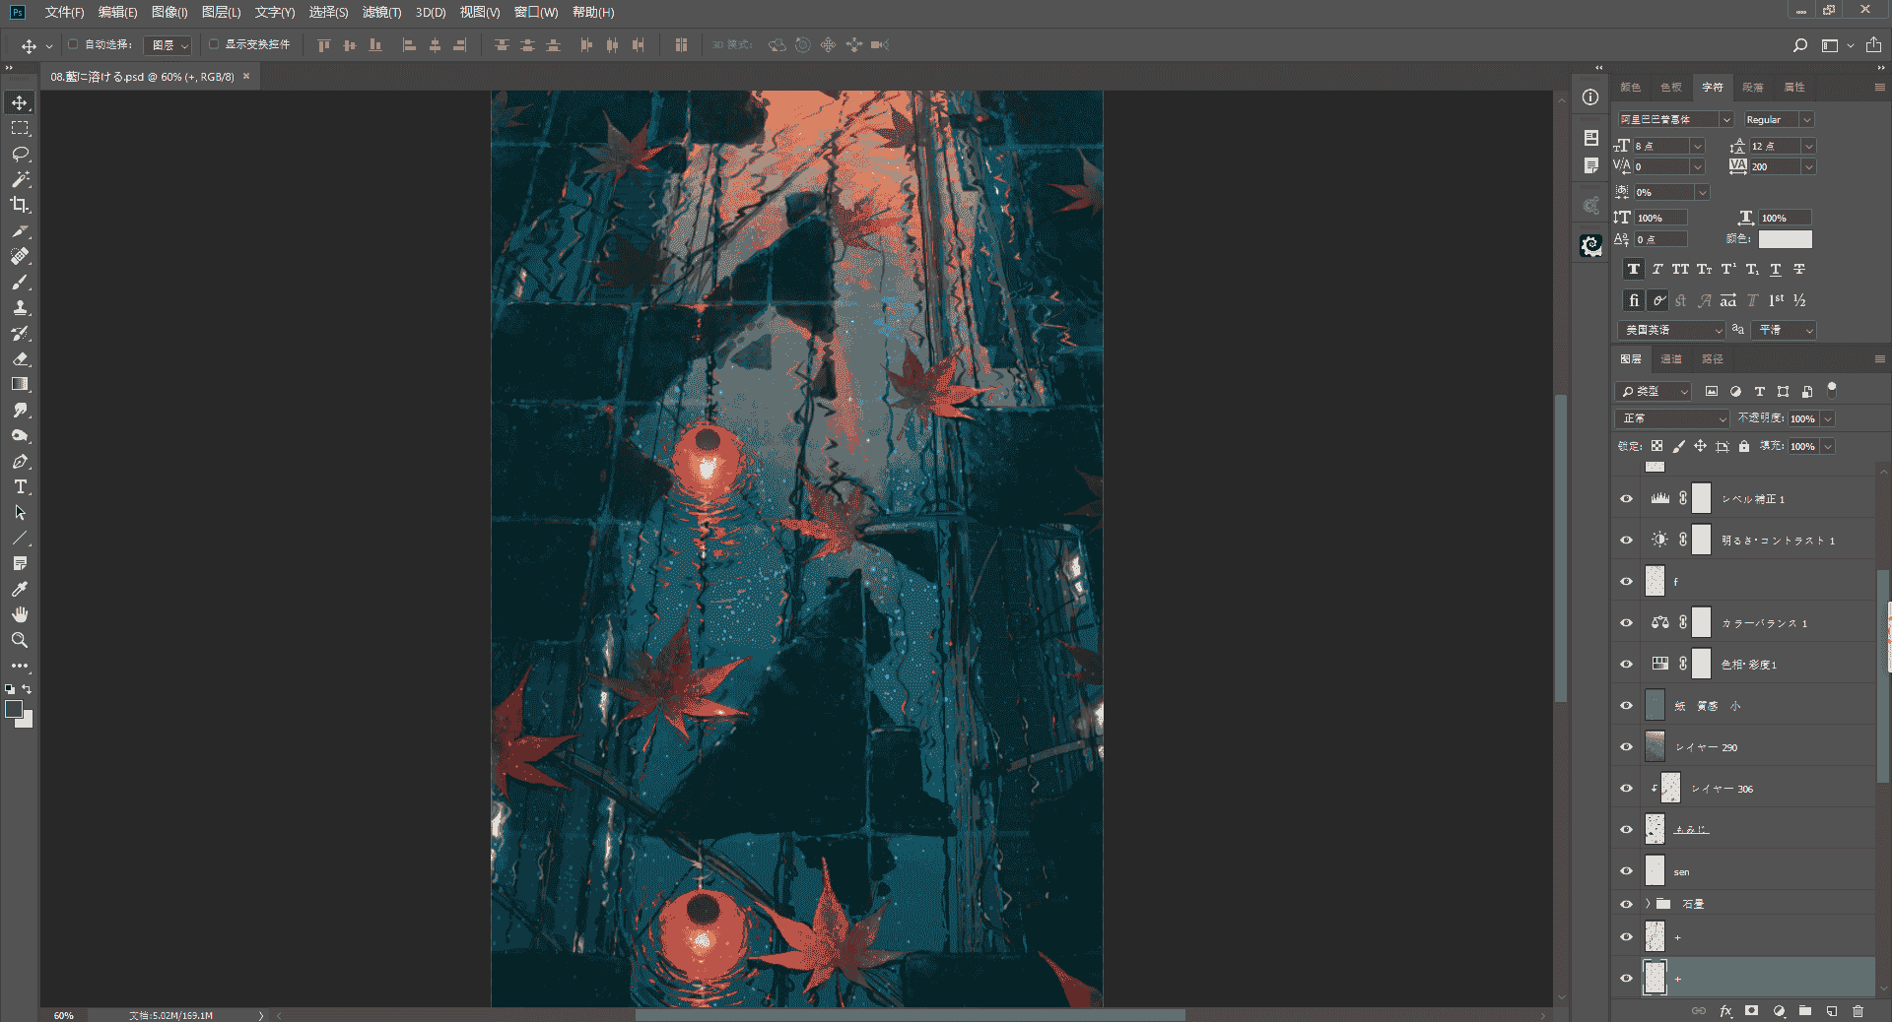Hide the レイヤー 290 layer
Image resolution: width=1892 pixels, height=1022 pixels.
pyautogui.click(x=1626, y=746)
